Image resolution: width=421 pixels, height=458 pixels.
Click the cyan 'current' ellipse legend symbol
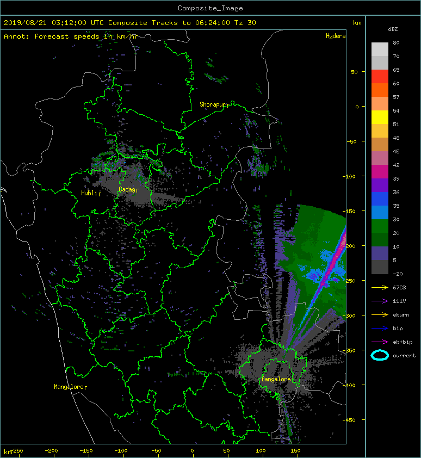point(380,355)
